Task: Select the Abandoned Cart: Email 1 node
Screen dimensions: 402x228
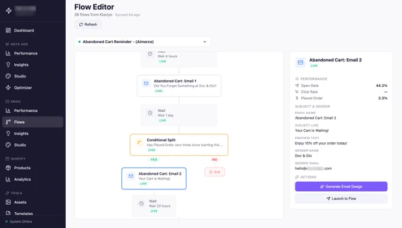Action: pyautogui.click(x=179, y=86)
